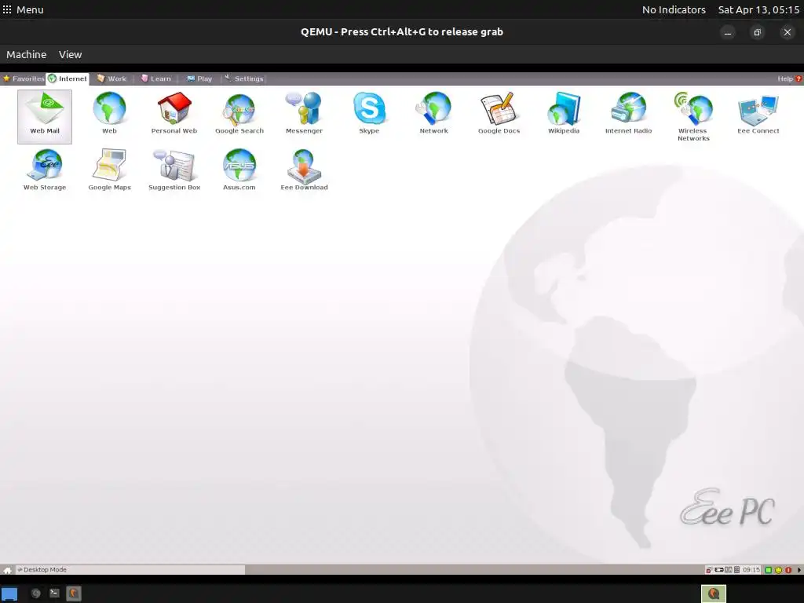Click the red power tray icon

tap(788, 570)
